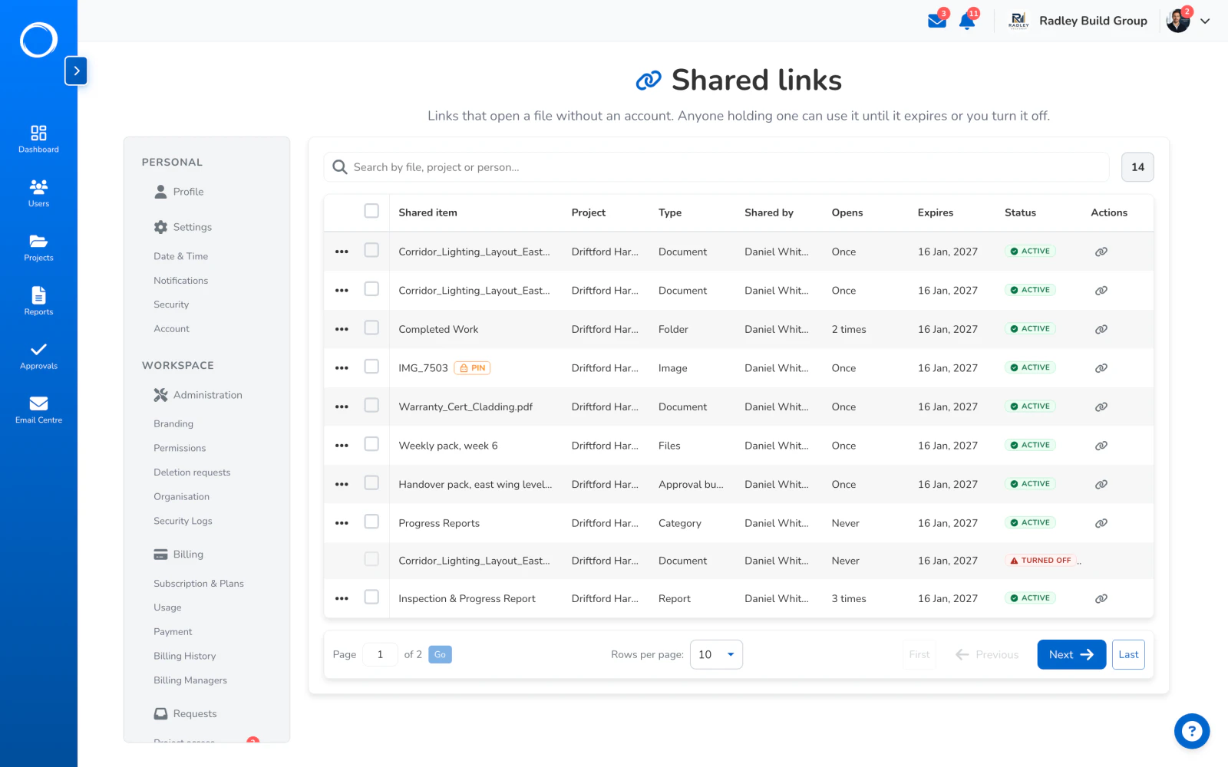
Task: Select checkbox for Inspection & Progress Report
Action: [x=371, y=597]
